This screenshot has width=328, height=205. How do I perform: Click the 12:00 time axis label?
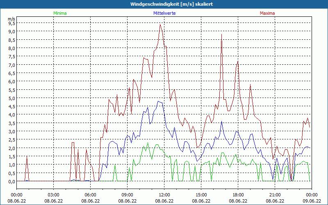point(164,195)
